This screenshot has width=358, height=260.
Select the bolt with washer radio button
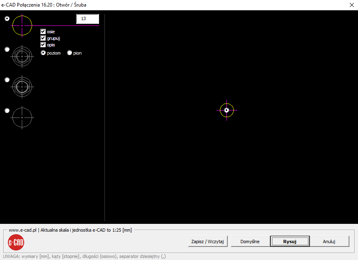[7, 80]
